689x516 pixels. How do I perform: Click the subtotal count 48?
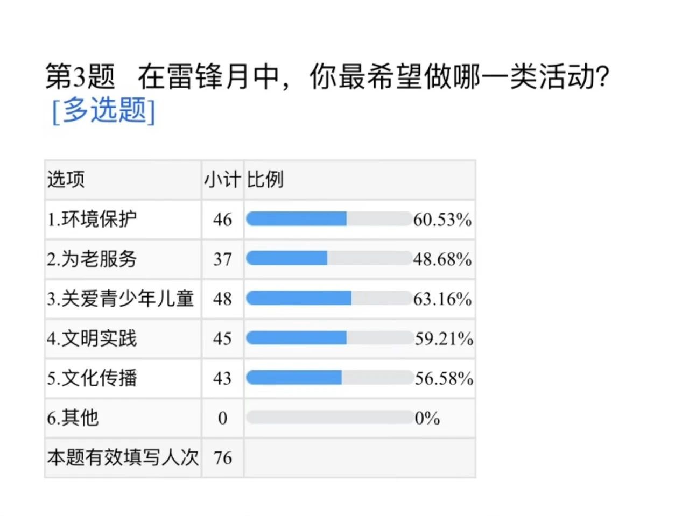coord(222,299)
